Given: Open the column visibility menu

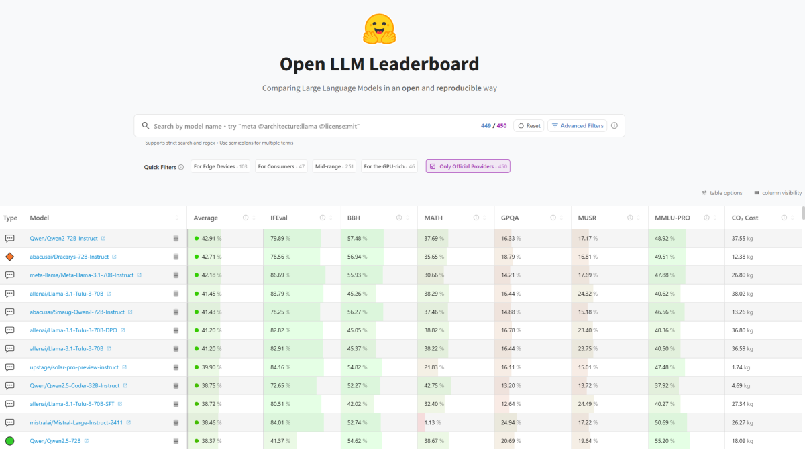Looking at the screenshot, I should coord(777,192).
